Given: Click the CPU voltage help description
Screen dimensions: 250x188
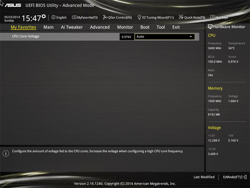Looking at the screenshot, I should click(98, 151).
